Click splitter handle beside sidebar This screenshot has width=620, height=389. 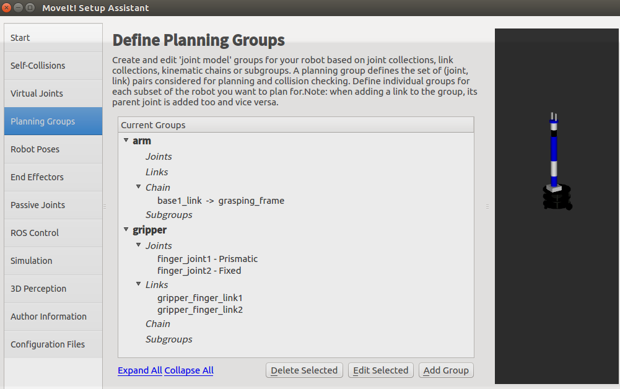tap(105, 206)
